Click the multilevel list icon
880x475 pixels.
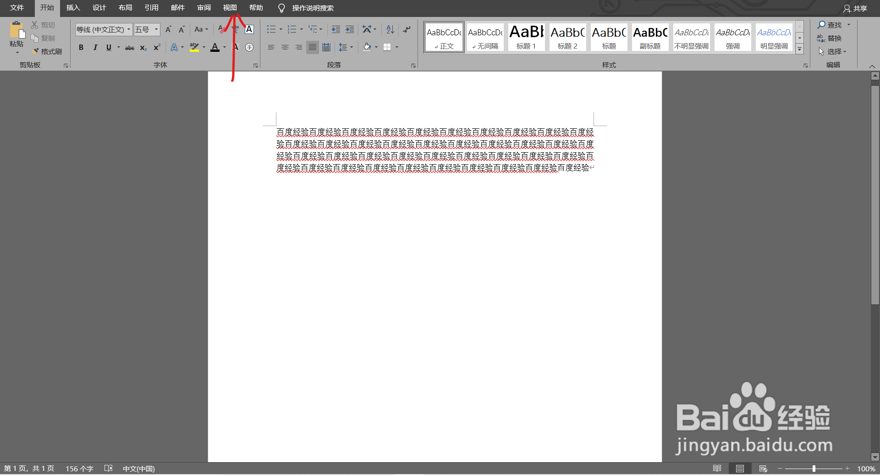[313, 29]
